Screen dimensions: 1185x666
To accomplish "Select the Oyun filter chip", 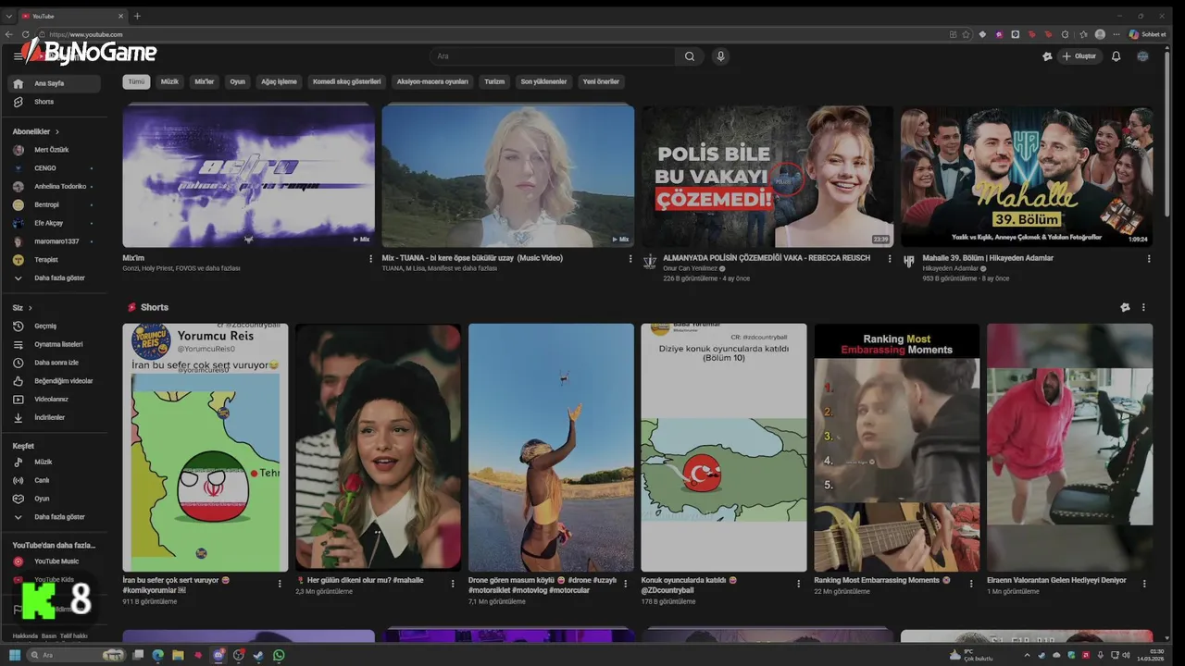I will tap(238, 81).
